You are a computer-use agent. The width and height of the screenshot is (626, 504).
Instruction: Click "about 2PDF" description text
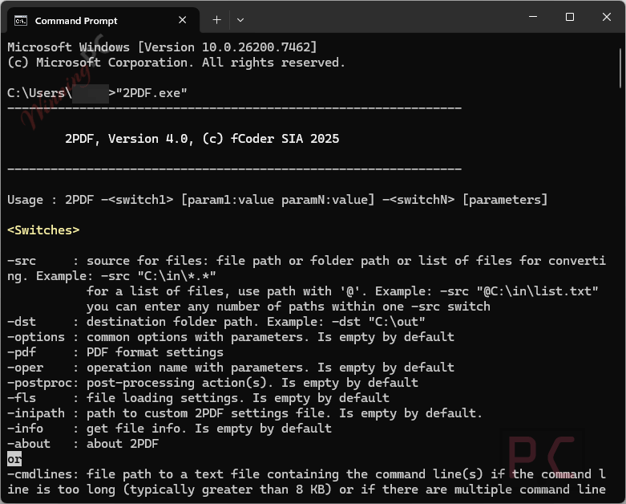123,444
